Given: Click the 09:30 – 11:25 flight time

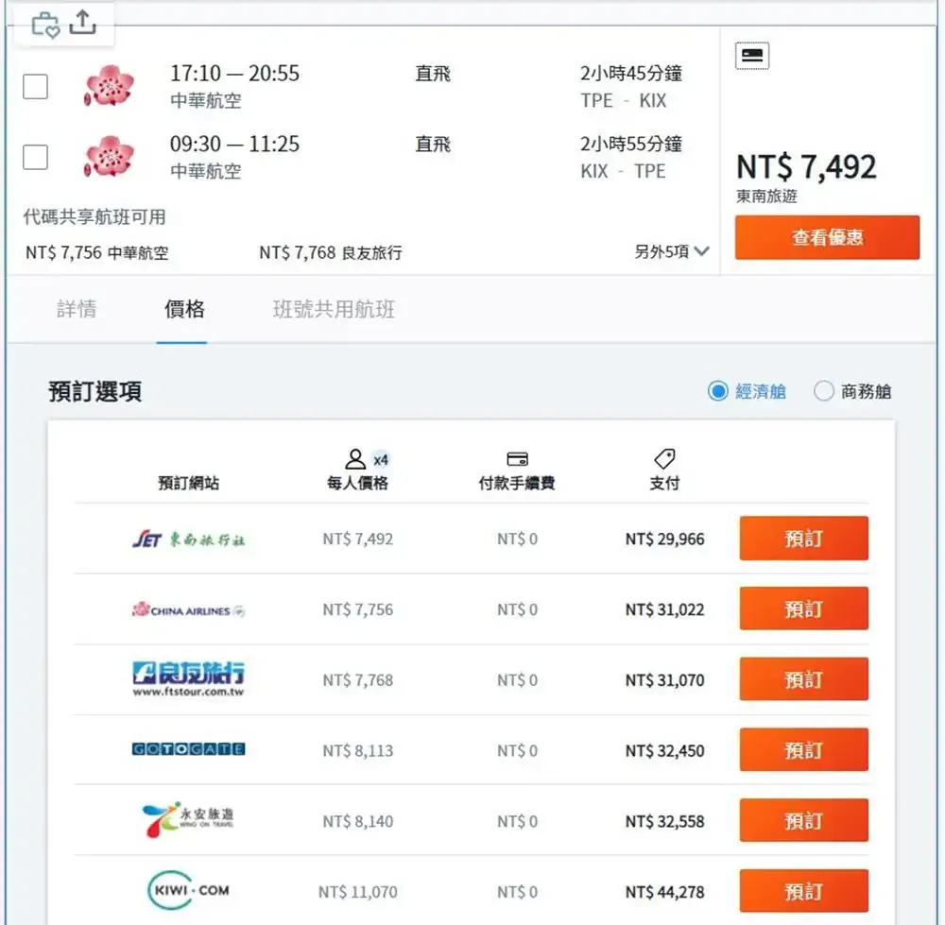Looking at the screenshot, I should pyautogui.click(x=234, y=144).
